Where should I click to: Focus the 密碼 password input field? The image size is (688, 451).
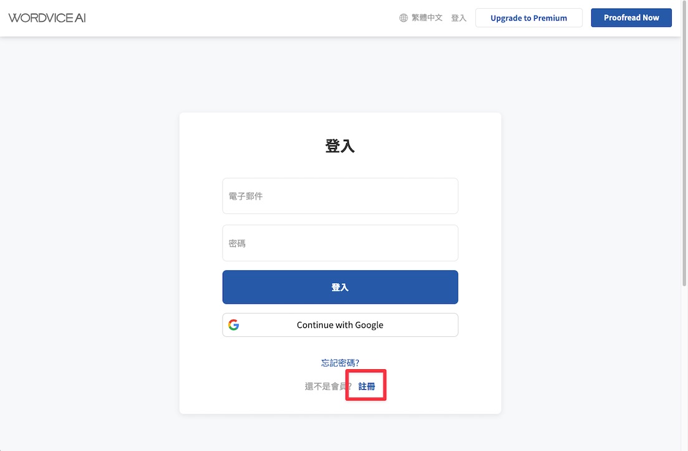pyautogui.click(x=340, y=243)
